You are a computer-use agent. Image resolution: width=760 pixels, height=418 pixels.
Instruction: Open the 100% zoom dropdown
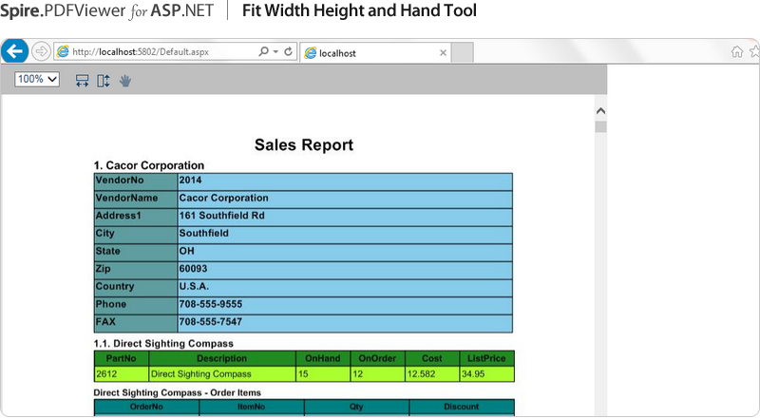coord(37,79)
